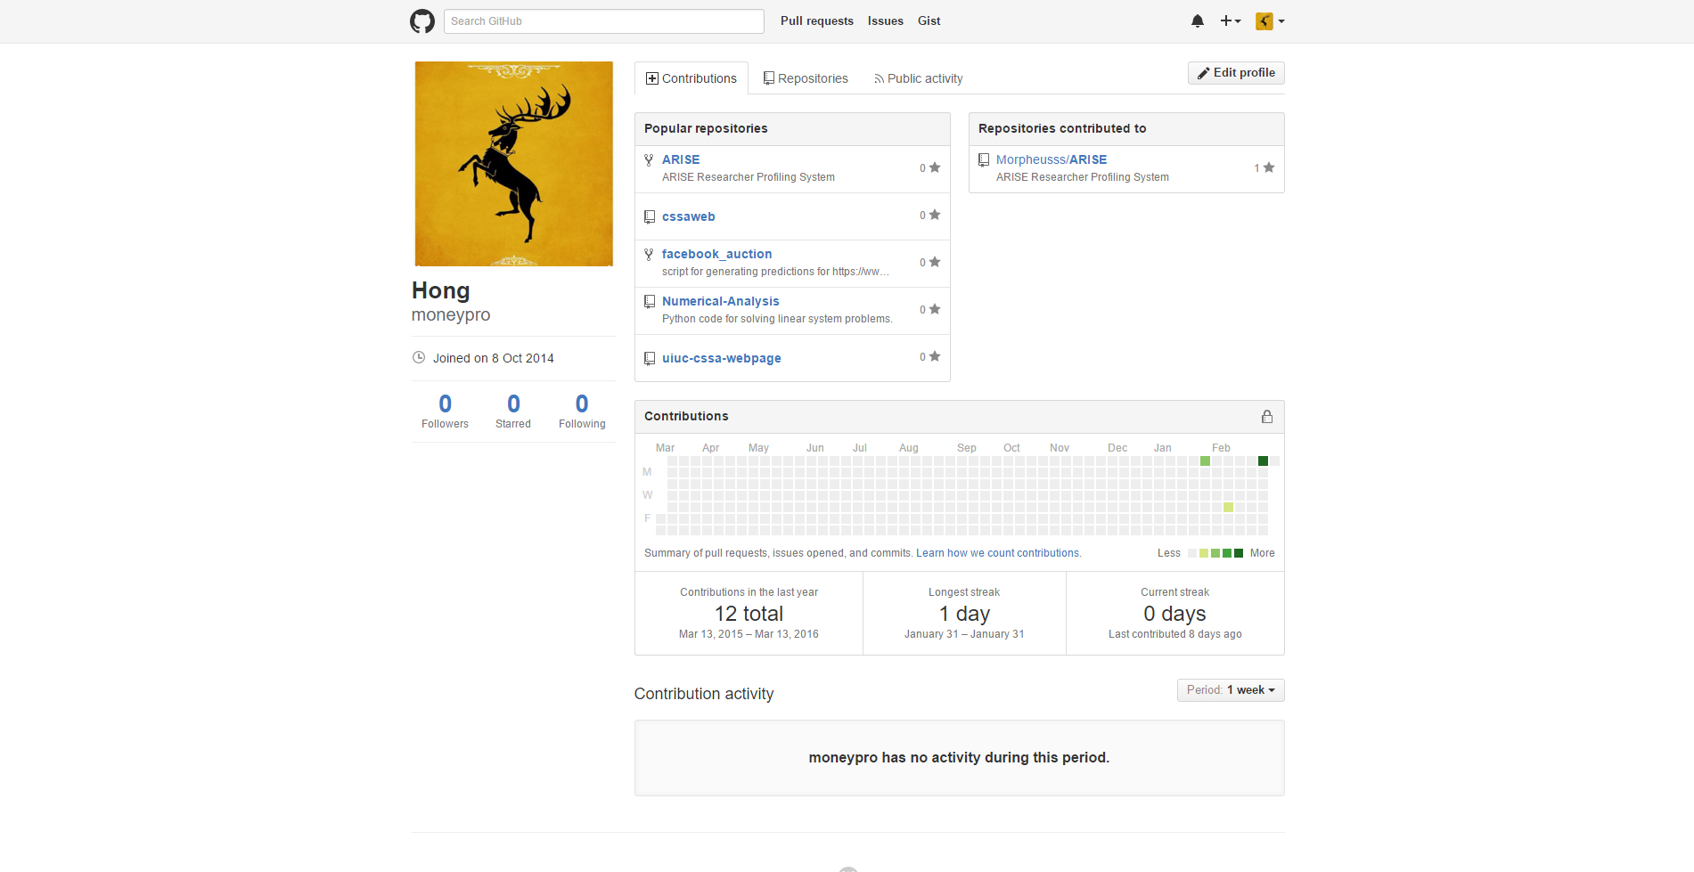Click into the Search GitHub field
Image resolution: width=1694 pixels, height=872 pixels.
[603, 21]
